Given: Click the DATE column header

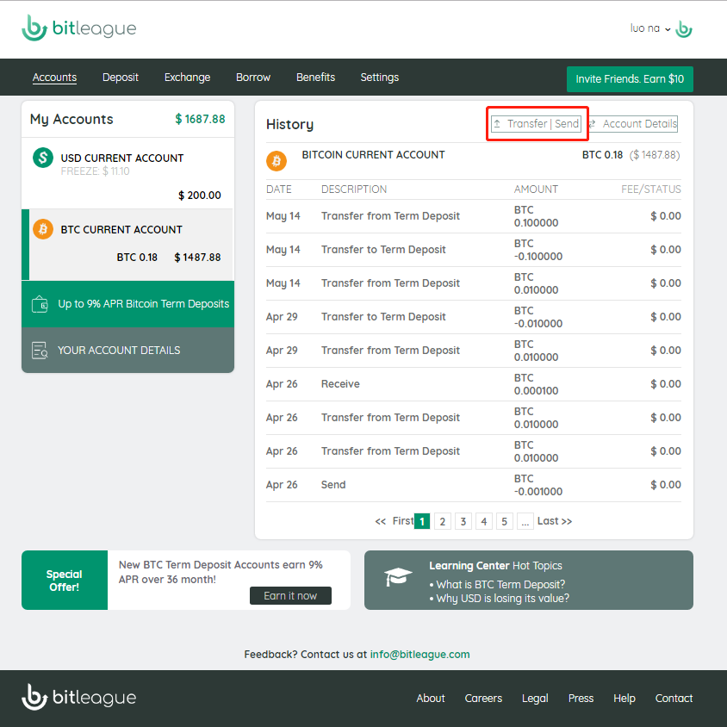Looking at the screenshot, I should tap(278, 190).
